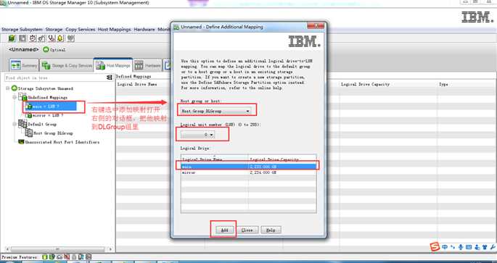The image size is (497, 263).
Task: Open the Storage menu
Action: tap(54, 30)
